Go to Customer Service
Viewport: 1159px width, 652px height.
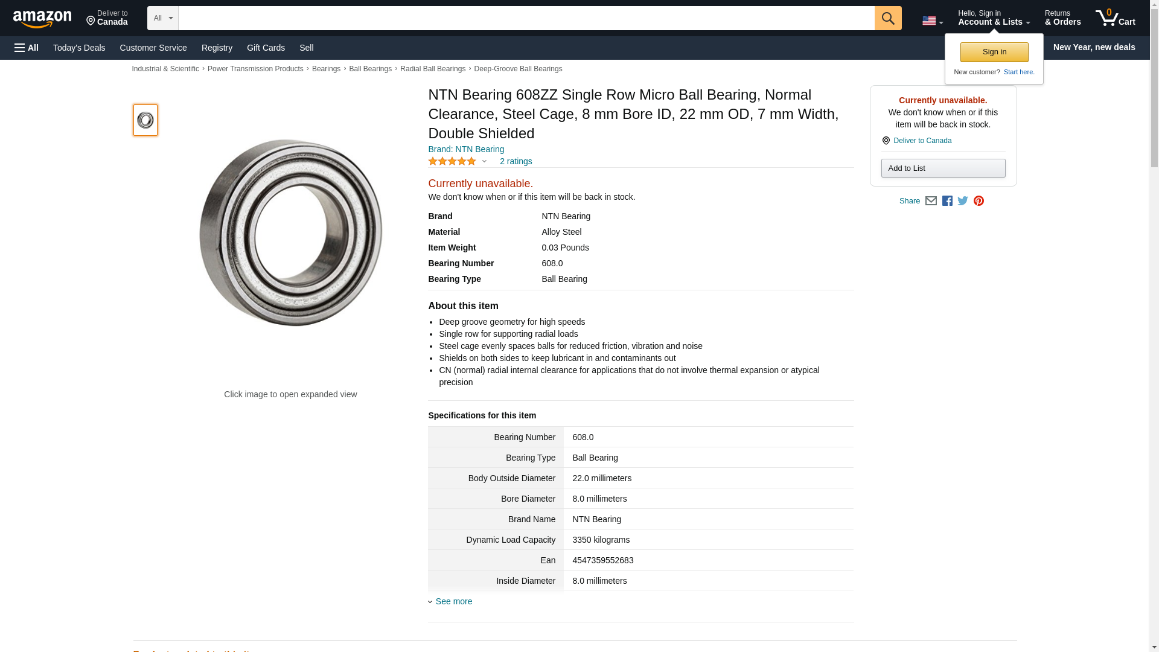pyautogui.click(x=153, y=48)
